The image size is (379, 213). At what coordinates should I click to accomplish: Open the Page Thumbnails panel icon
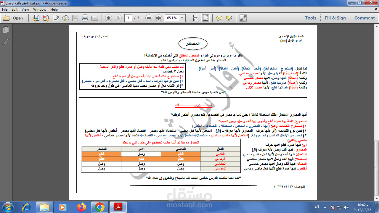pos(6,30)
